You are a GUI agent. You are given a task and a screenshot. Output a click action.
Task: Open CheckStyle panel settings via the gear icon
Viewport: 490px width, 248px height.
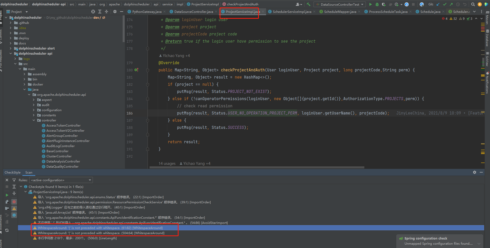pos(474,172)
